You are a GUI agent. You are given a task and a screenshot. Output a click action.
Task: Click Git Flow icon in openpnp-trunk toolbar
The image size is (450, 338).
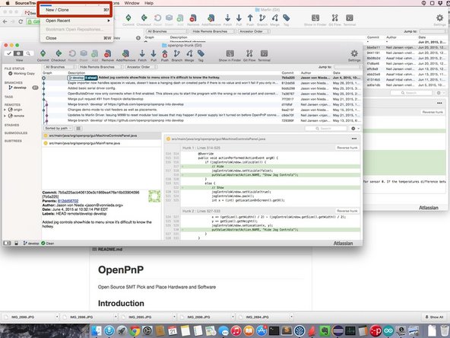(249, 55)
